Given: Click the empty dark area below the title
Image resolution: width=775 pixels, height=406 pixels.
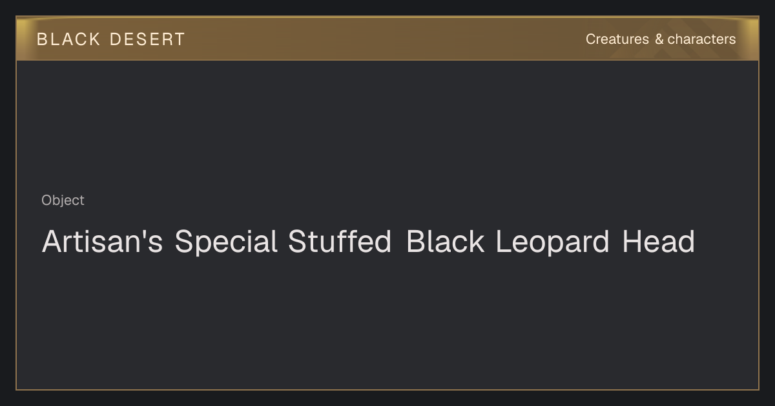Looking at the screenshot, I should 387,322.
